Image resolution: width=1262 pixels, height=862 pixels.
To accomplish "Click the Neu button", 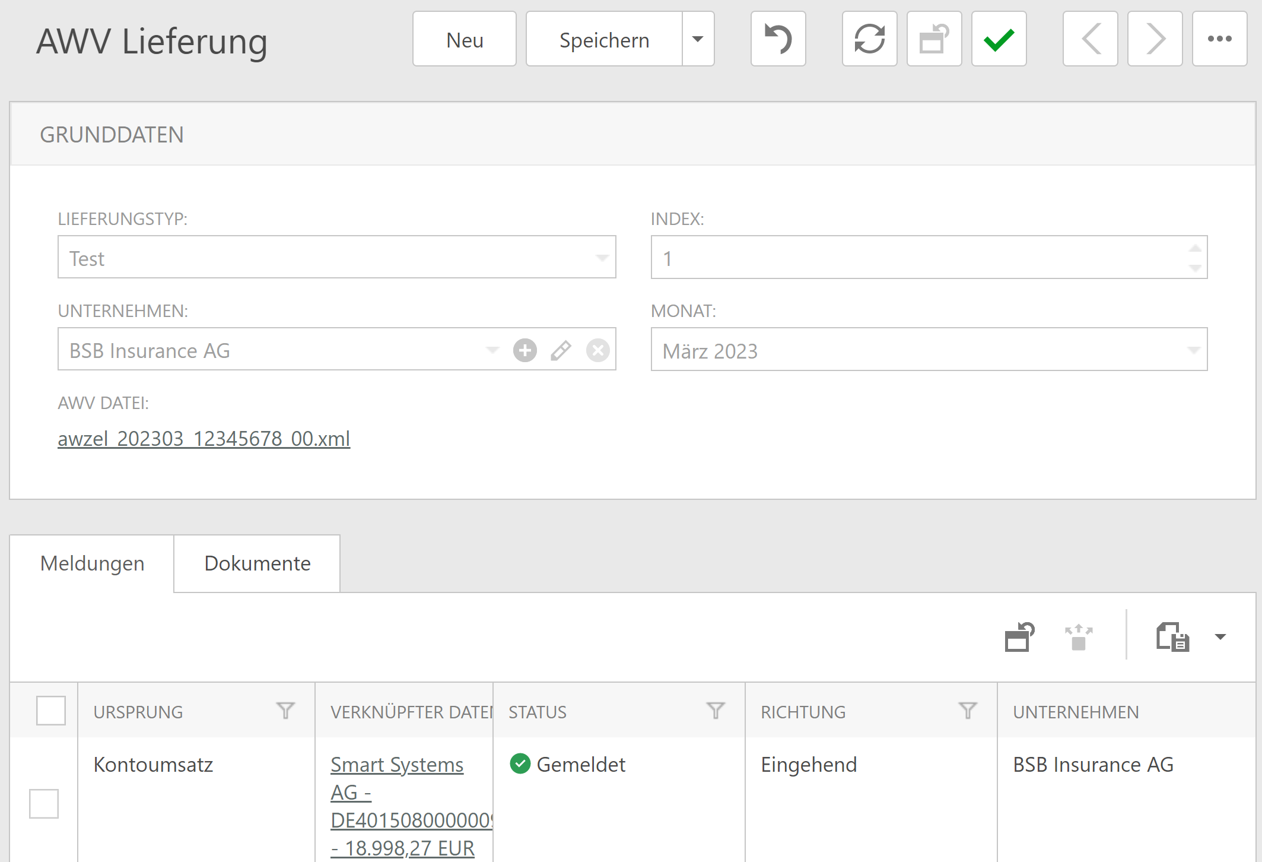I will click(465, 39).
